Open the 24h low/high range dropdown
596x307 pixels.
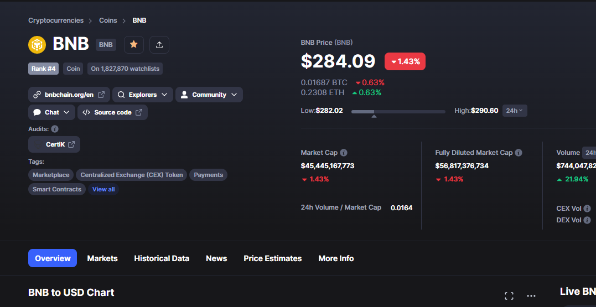pos(515,111)
